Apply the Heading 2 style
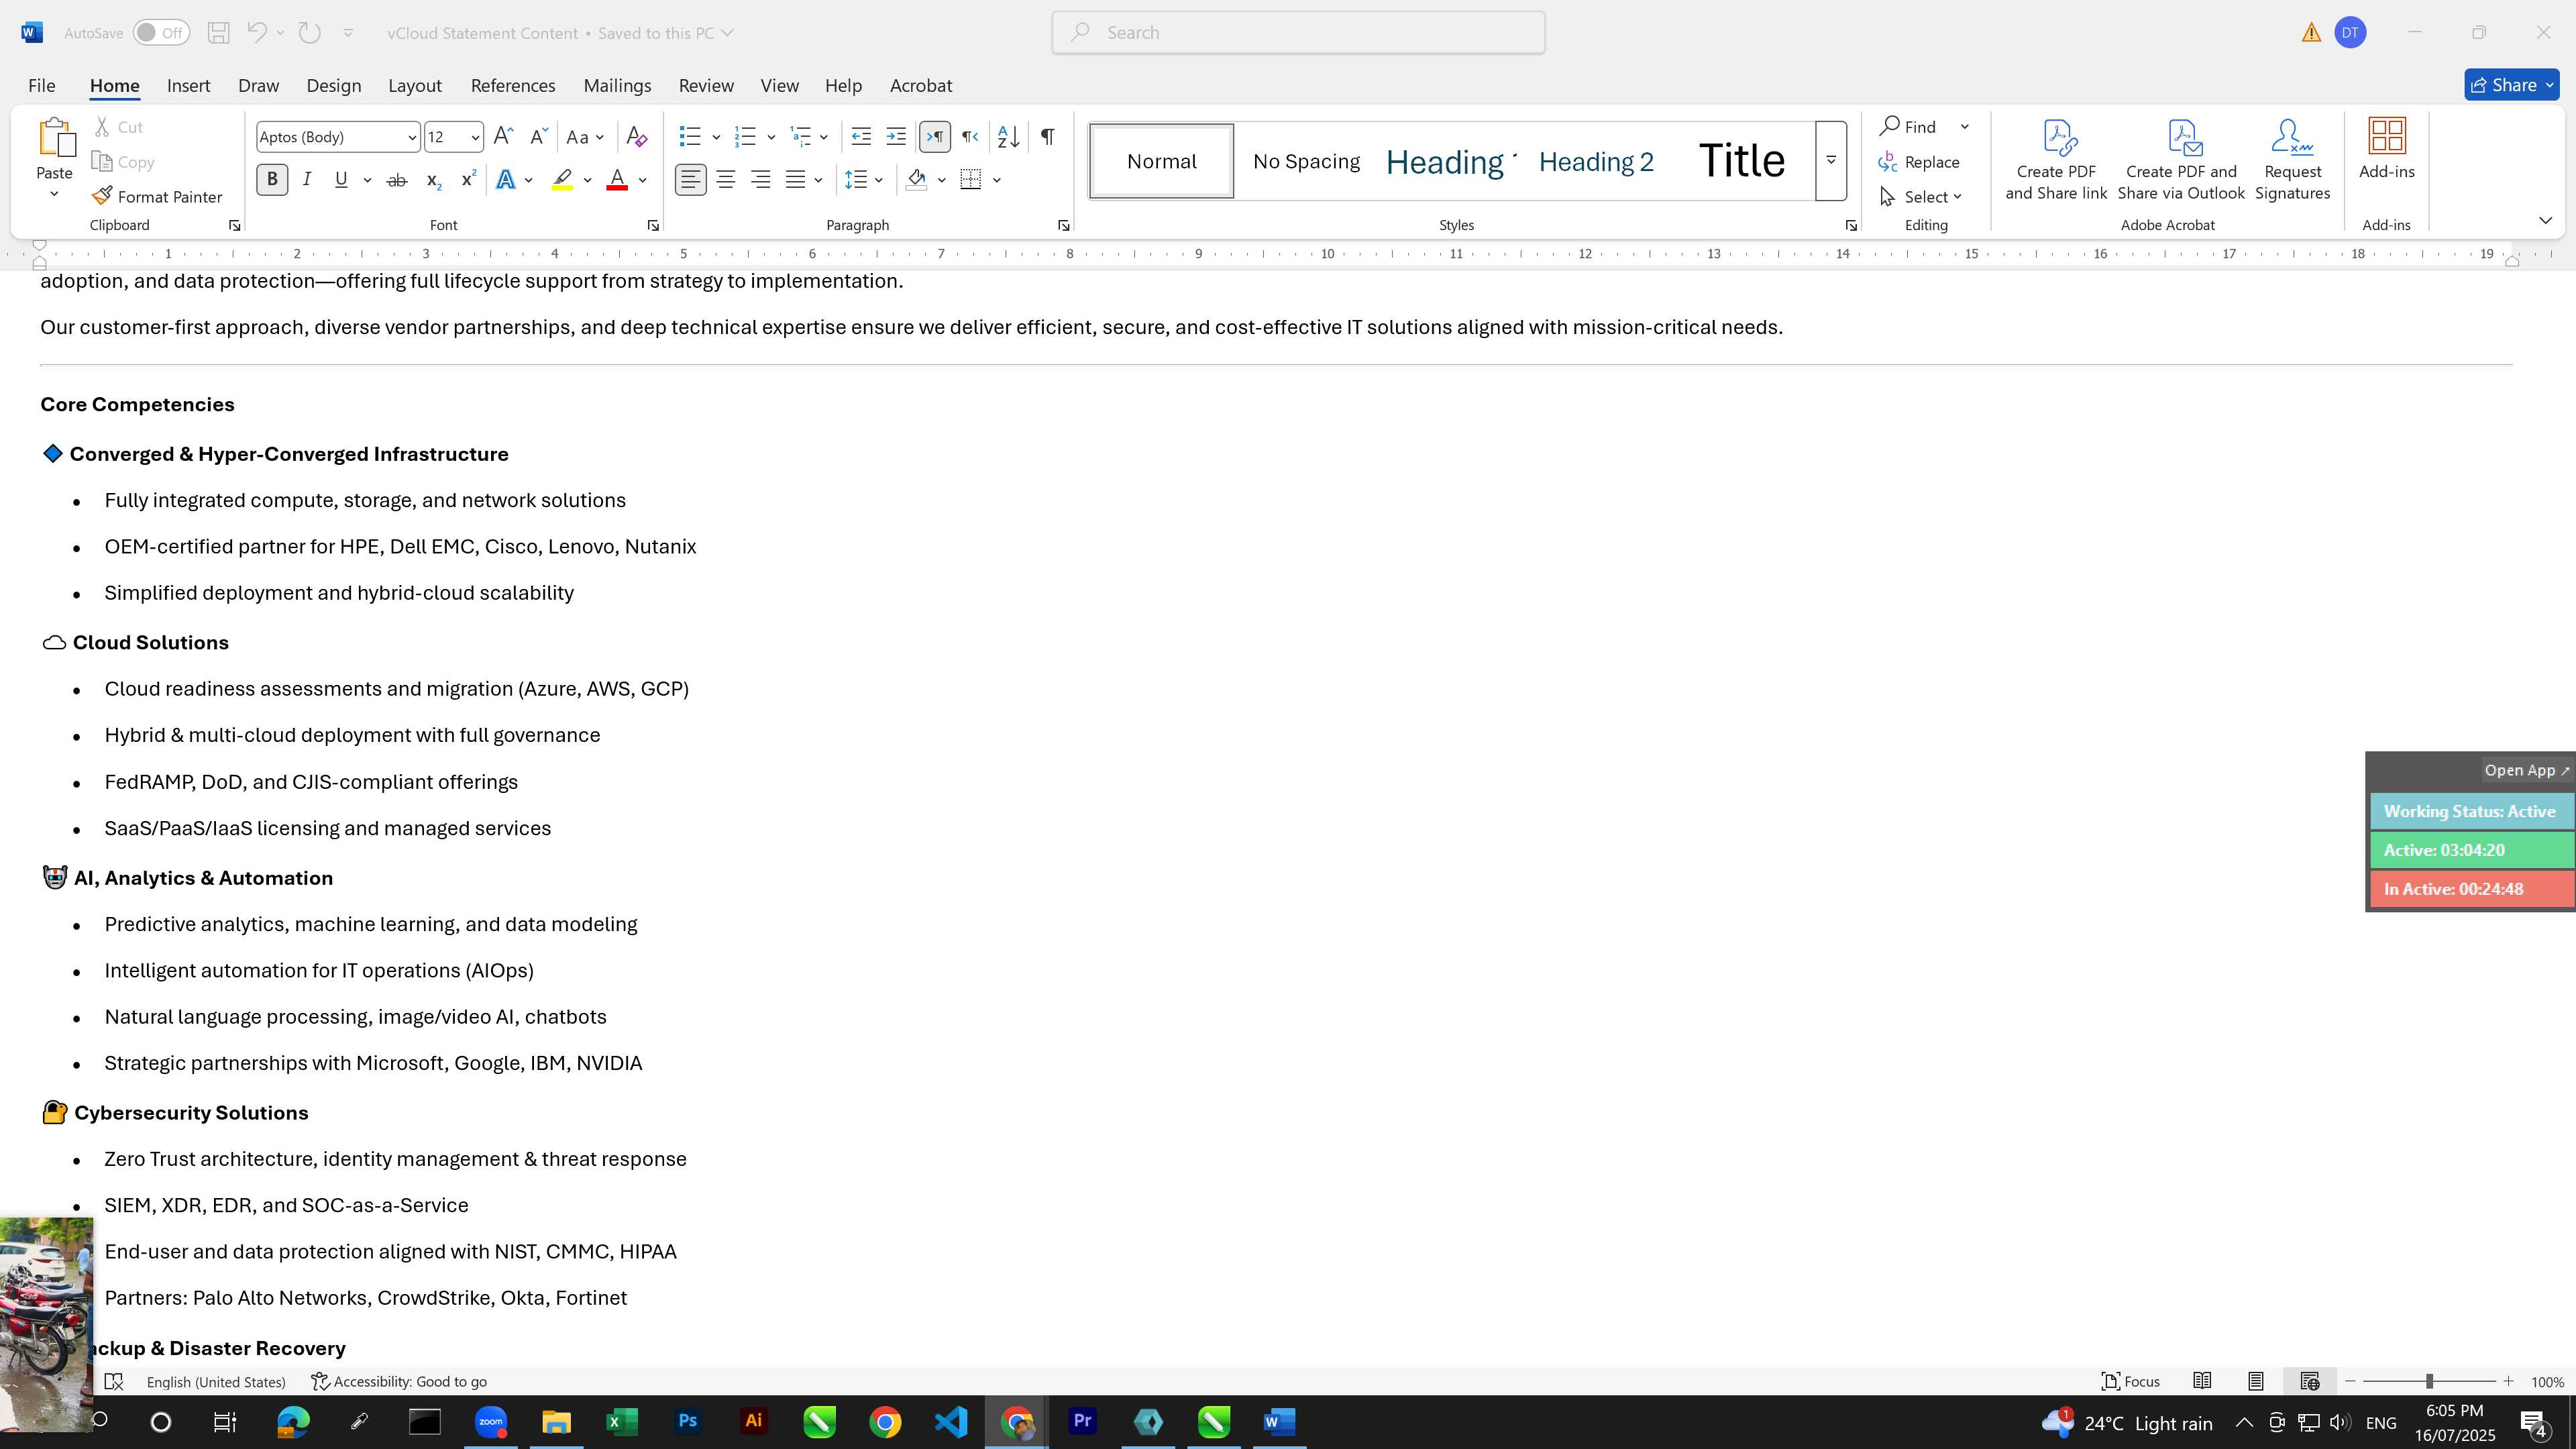 (1596, 161)
